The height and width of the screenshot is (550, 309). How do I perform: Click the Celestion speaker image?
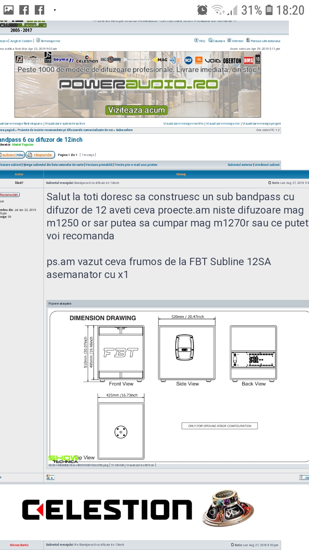(228, 508)
